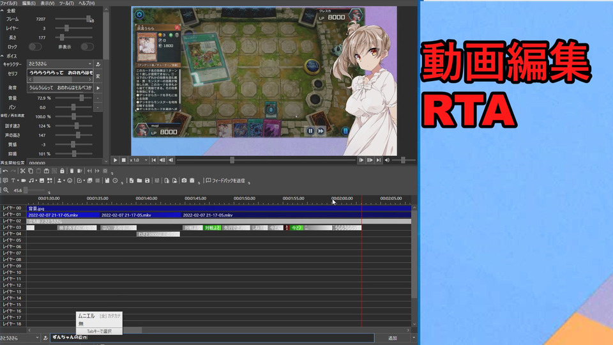Click the character portrait add icon
This screenshot has height=345, width=613.
point(59,180)
